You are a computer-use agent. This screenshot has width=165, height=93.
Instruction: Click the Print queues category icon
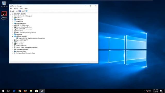click(x=15, y=42)
